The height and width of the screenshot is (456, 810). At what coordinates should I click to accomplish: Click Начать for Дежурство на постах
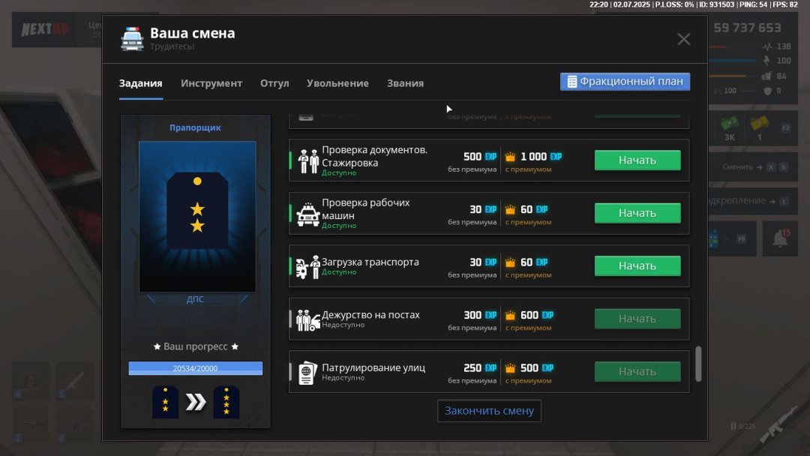point(637,319)
